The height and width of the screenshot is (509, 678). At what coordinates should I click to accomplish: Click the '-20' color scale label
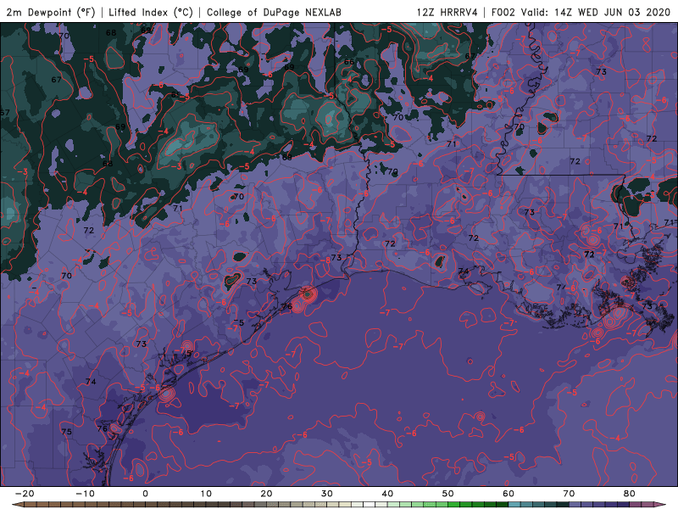point(24,494)
